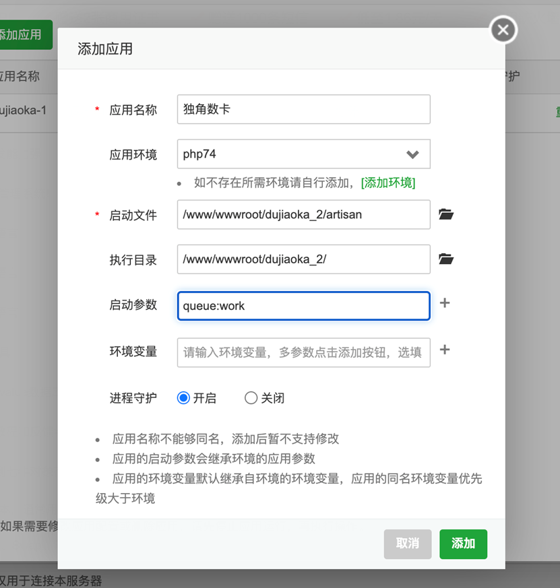Screen dimensions: 560x588
Task: Add another 启动参数 with the plus icon
Action: (x=445, y=303)
